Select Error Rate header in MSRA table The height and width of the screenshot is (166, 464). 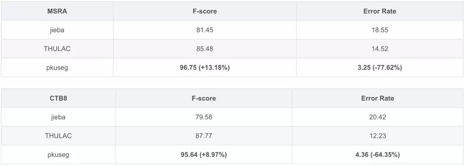[380, 11]
